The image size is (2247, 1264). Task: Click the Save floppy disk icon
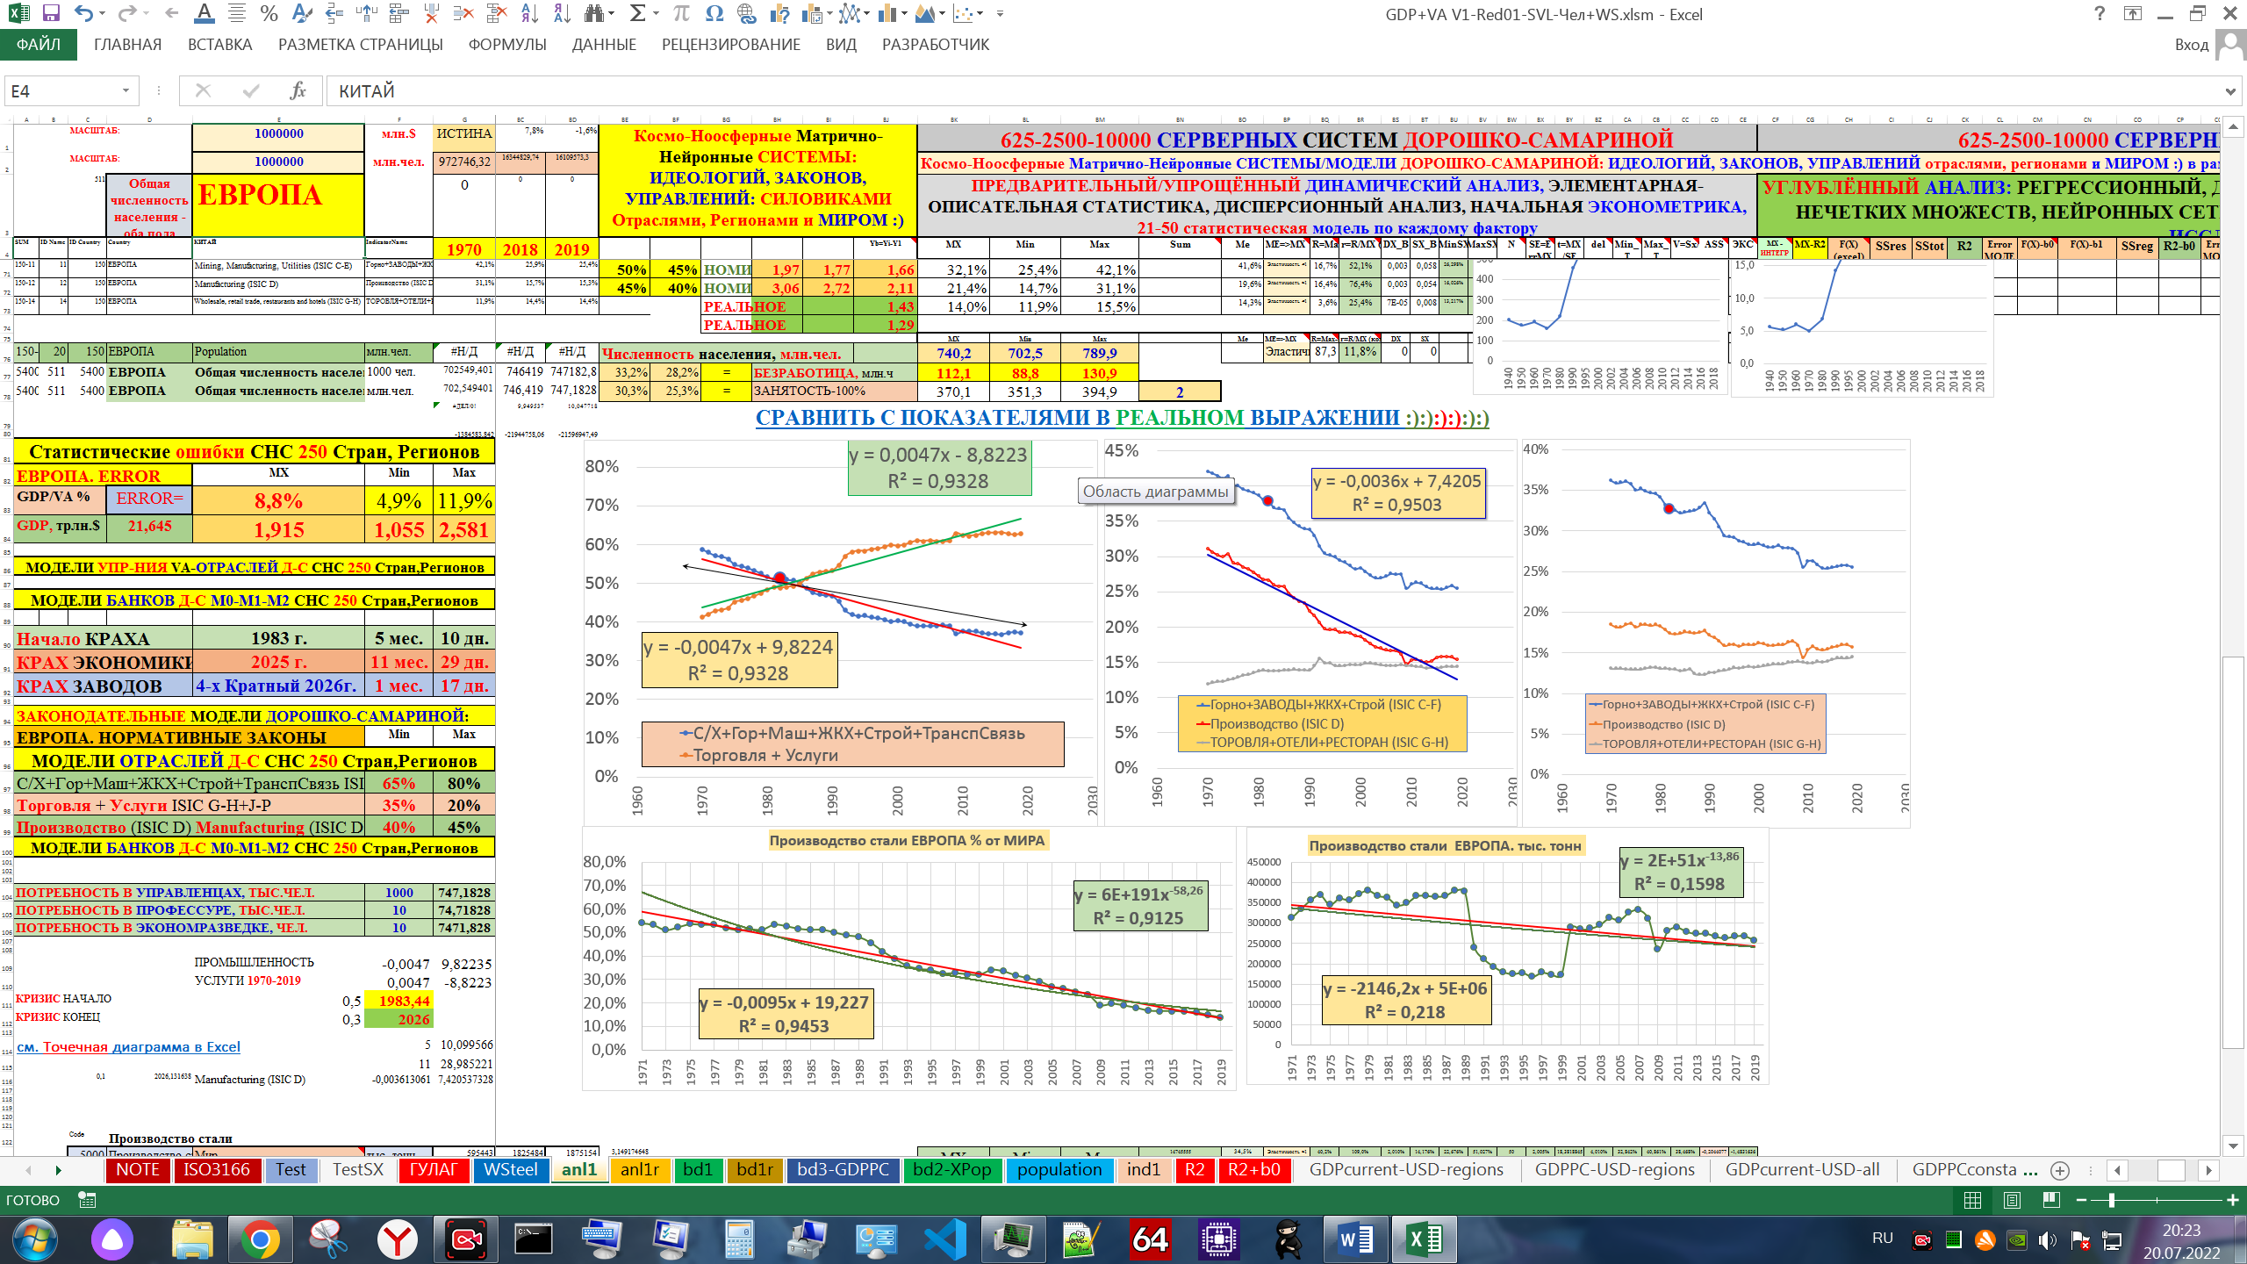pos(51,13)
